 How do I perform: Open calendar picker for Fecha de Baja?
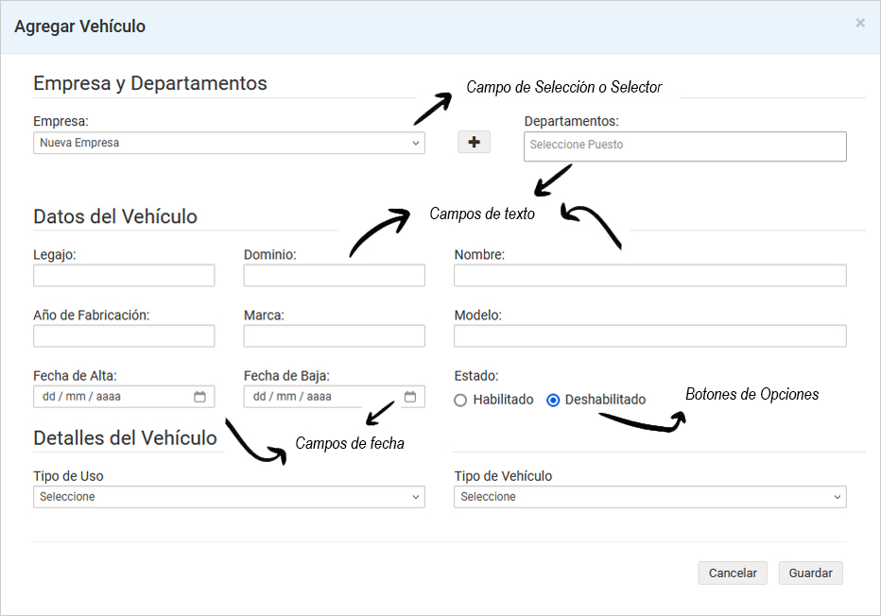(x=410, y=397)
